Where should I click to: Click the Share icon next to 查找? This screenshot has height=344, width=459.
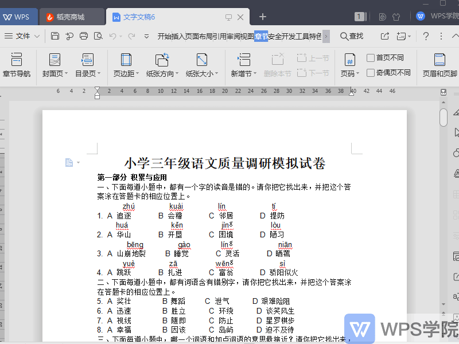(383, 35)
